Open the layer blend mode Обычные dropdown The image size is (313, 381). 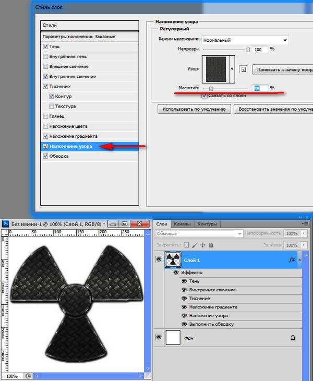point(199,234)
